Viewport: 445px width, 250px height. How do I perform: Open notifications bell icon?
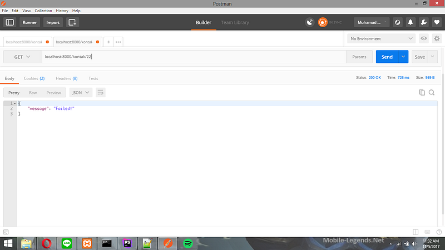pos(411,22)
